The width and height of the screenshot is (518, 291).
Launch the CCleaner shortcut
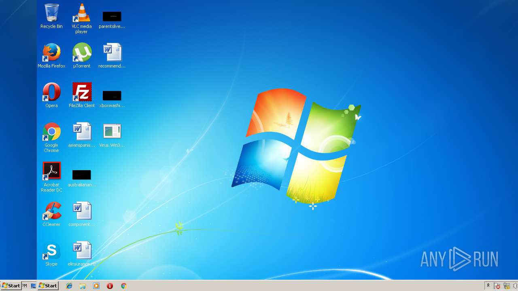[51, 214]
